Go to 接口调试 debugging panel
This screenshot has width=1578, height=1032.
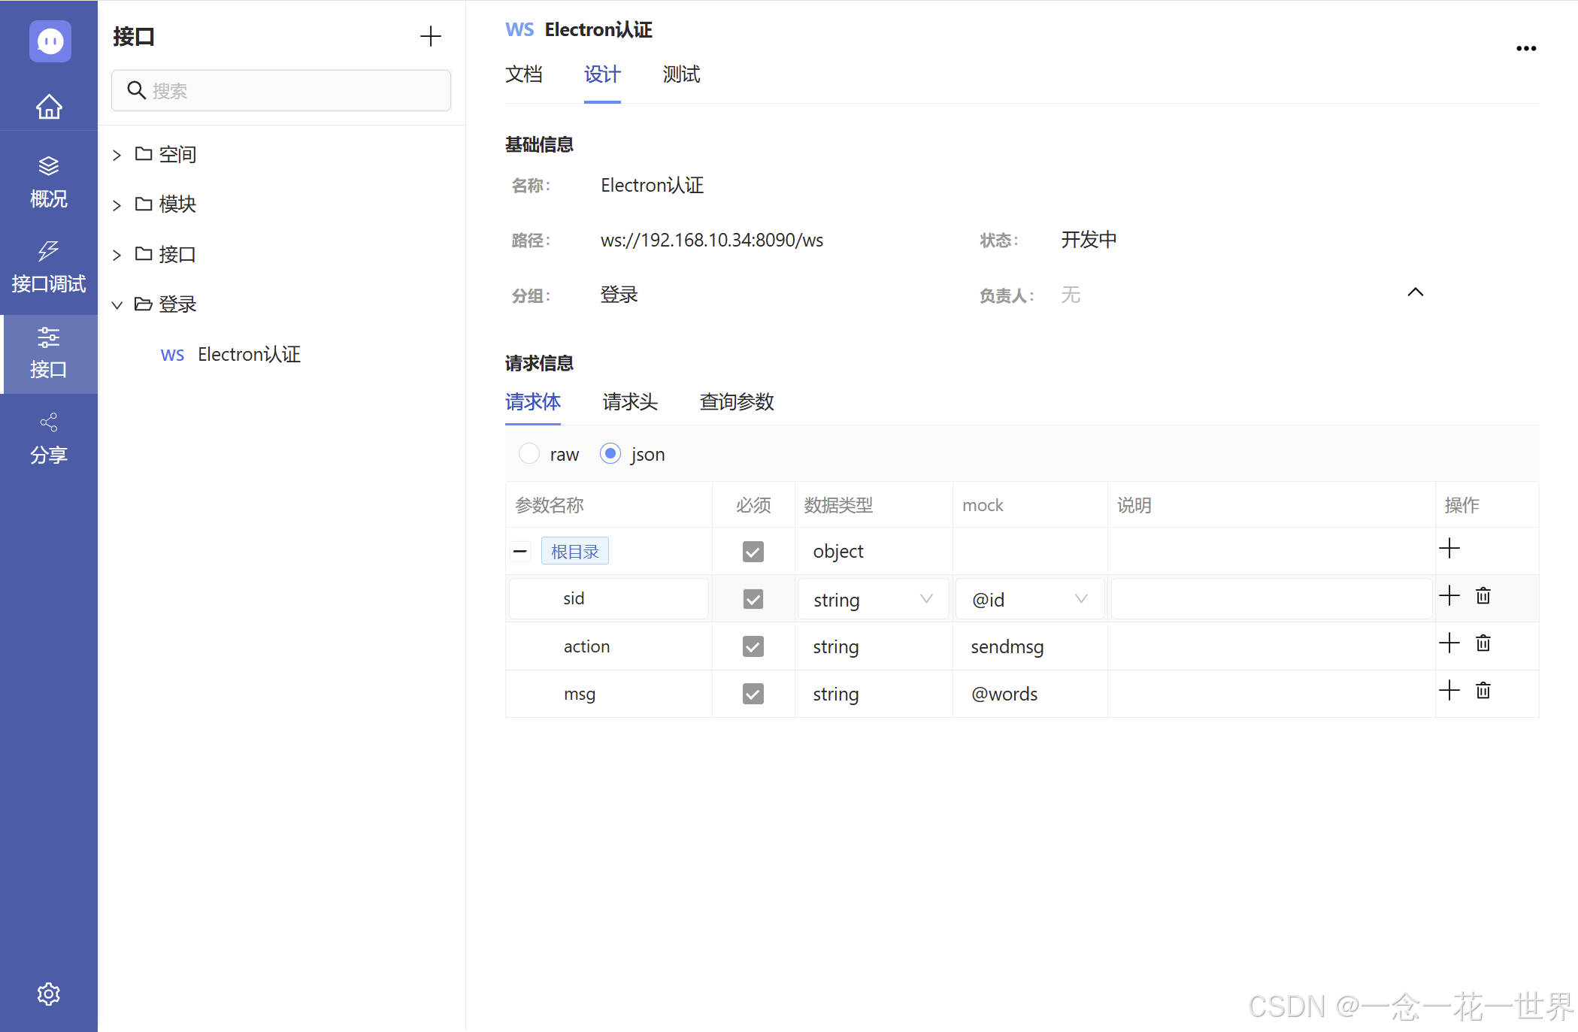49,267
